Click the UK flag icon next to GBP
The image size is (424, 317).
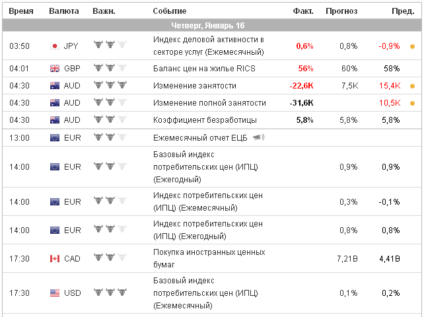[x=55, y=68]
